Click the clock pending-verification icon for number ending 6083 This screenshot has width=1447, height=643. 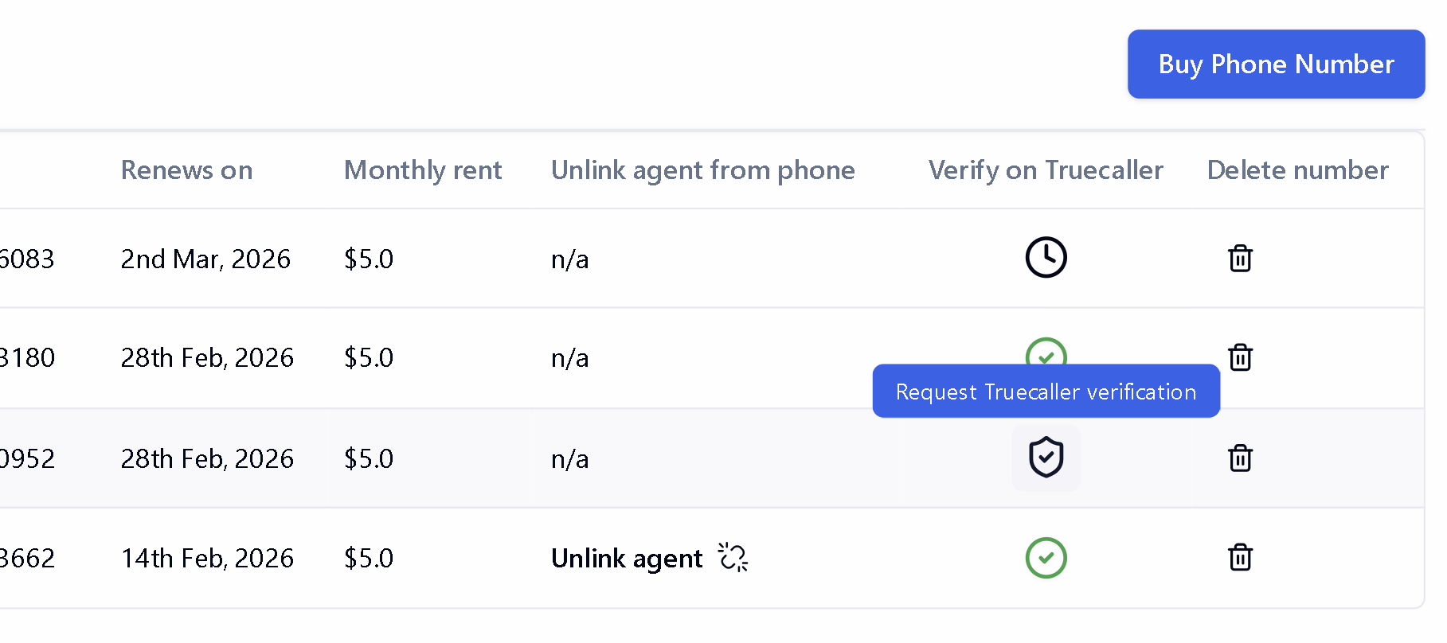[1046, 258]
